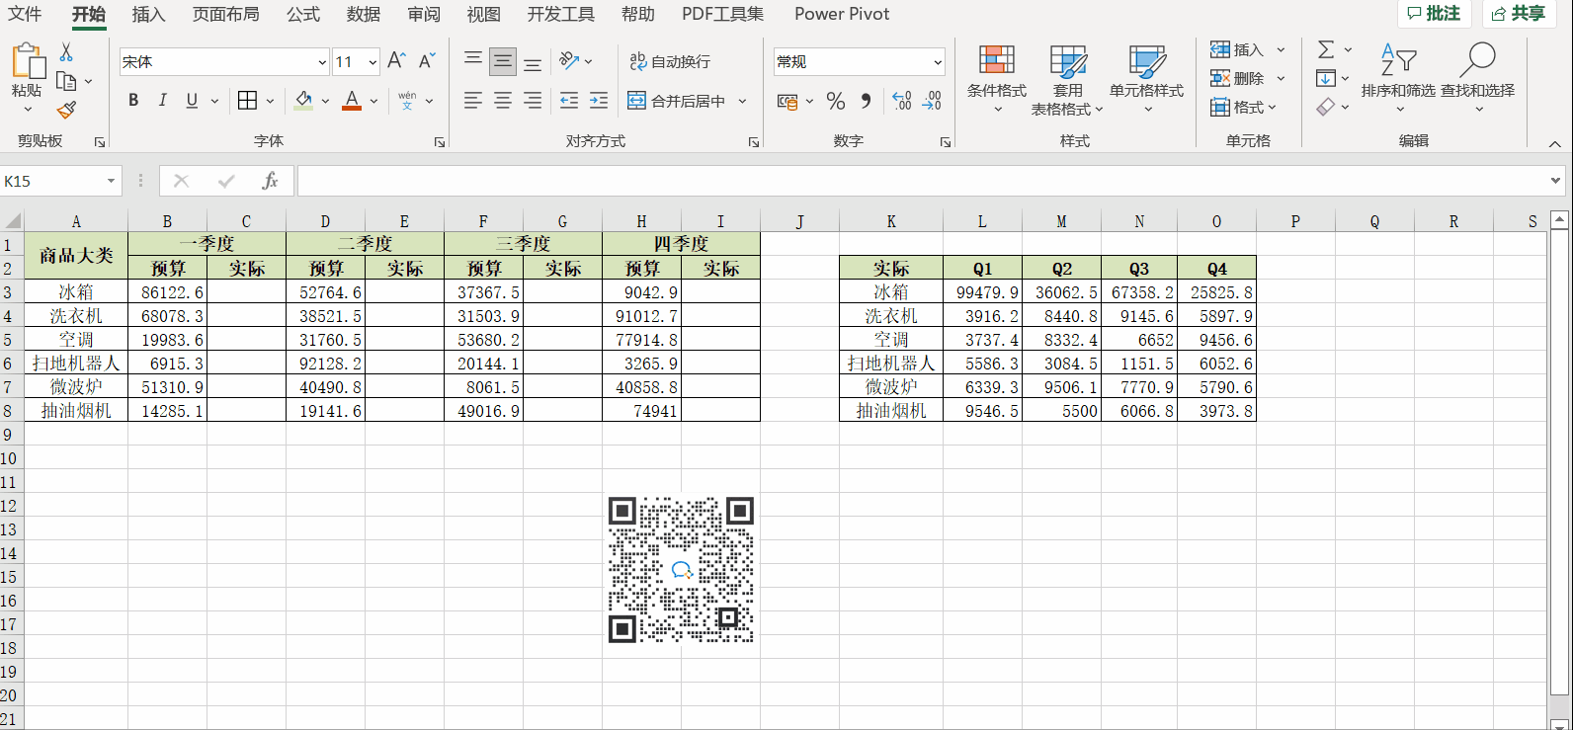Click the Fill down icon
This screenshot has height=730, width=1573.
coord(1326,78)
